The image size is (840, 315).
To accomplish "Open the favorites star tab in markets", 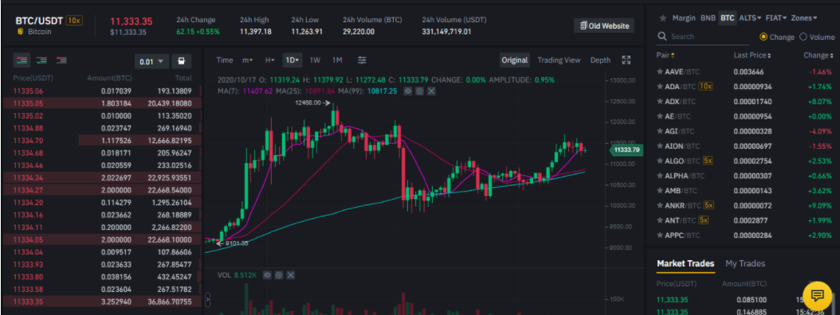I will [663, 18].
